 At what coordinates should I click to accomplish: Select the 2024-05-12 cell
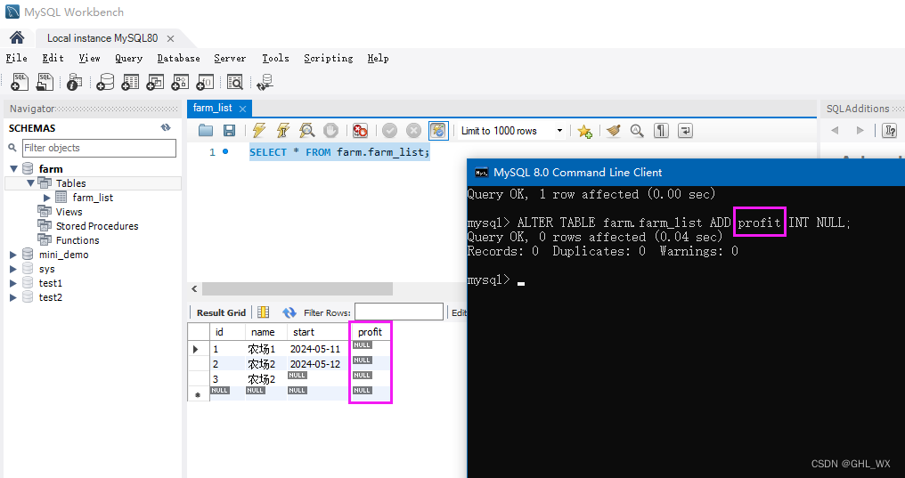pyautogui.click(x=315, y=364)
